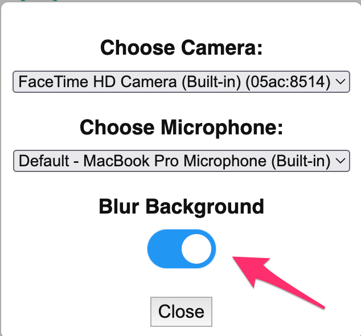
Task: Click the "Choose Microphone:" heading
Action: point(181,127)
